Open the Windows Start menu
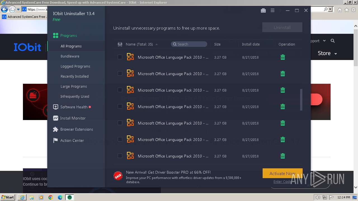Image resolution: width=358 pixels, height=201 pixels. pos(8,197)
